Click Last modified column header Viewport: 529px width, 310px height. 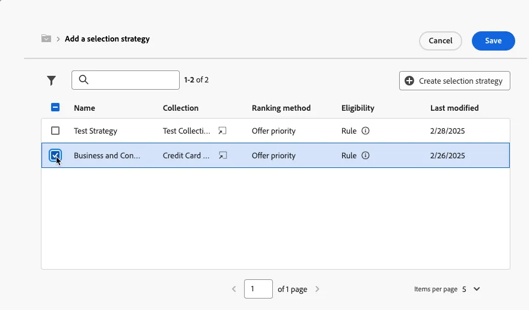454,108
